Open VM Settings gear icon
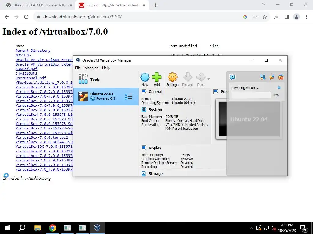The width and height of the screenshot is (313, 234). (x=172, y=77)
